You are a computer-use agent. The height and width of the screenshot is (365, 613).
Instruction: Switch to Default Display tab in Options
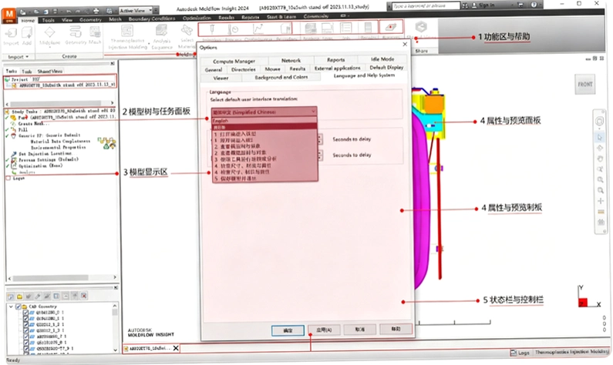(x=386, y=68)
